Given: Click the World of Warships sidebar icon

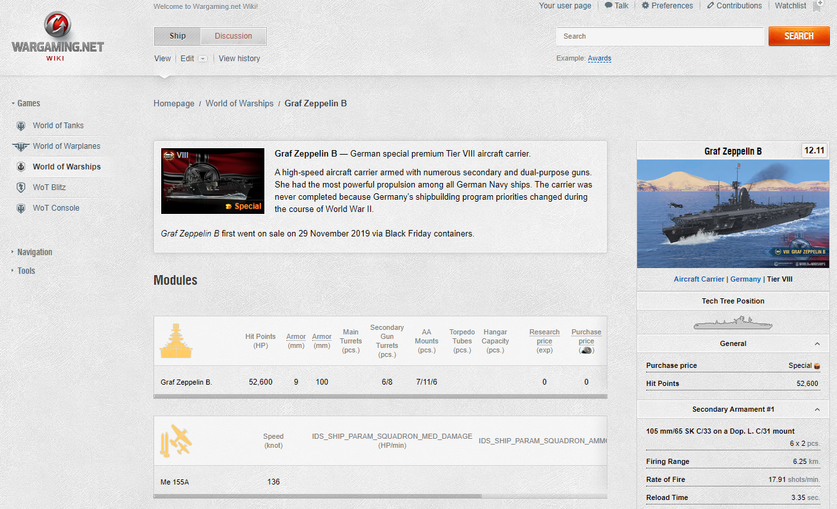Looking at the screenshot, I should [x=21, y=167].
